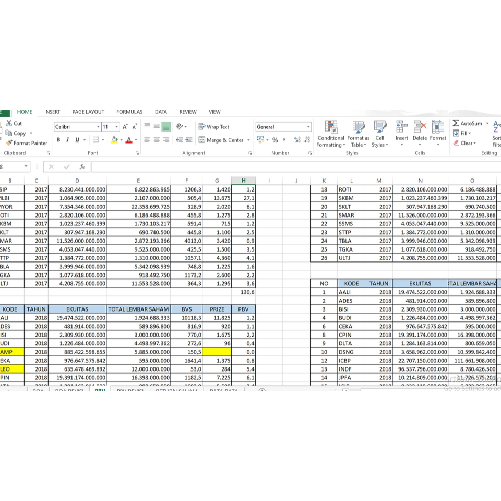Image resolution: width=501 pixels, height=501 pixels.
Task: Select the HOME ribbon tab
Action: point(25,112)
